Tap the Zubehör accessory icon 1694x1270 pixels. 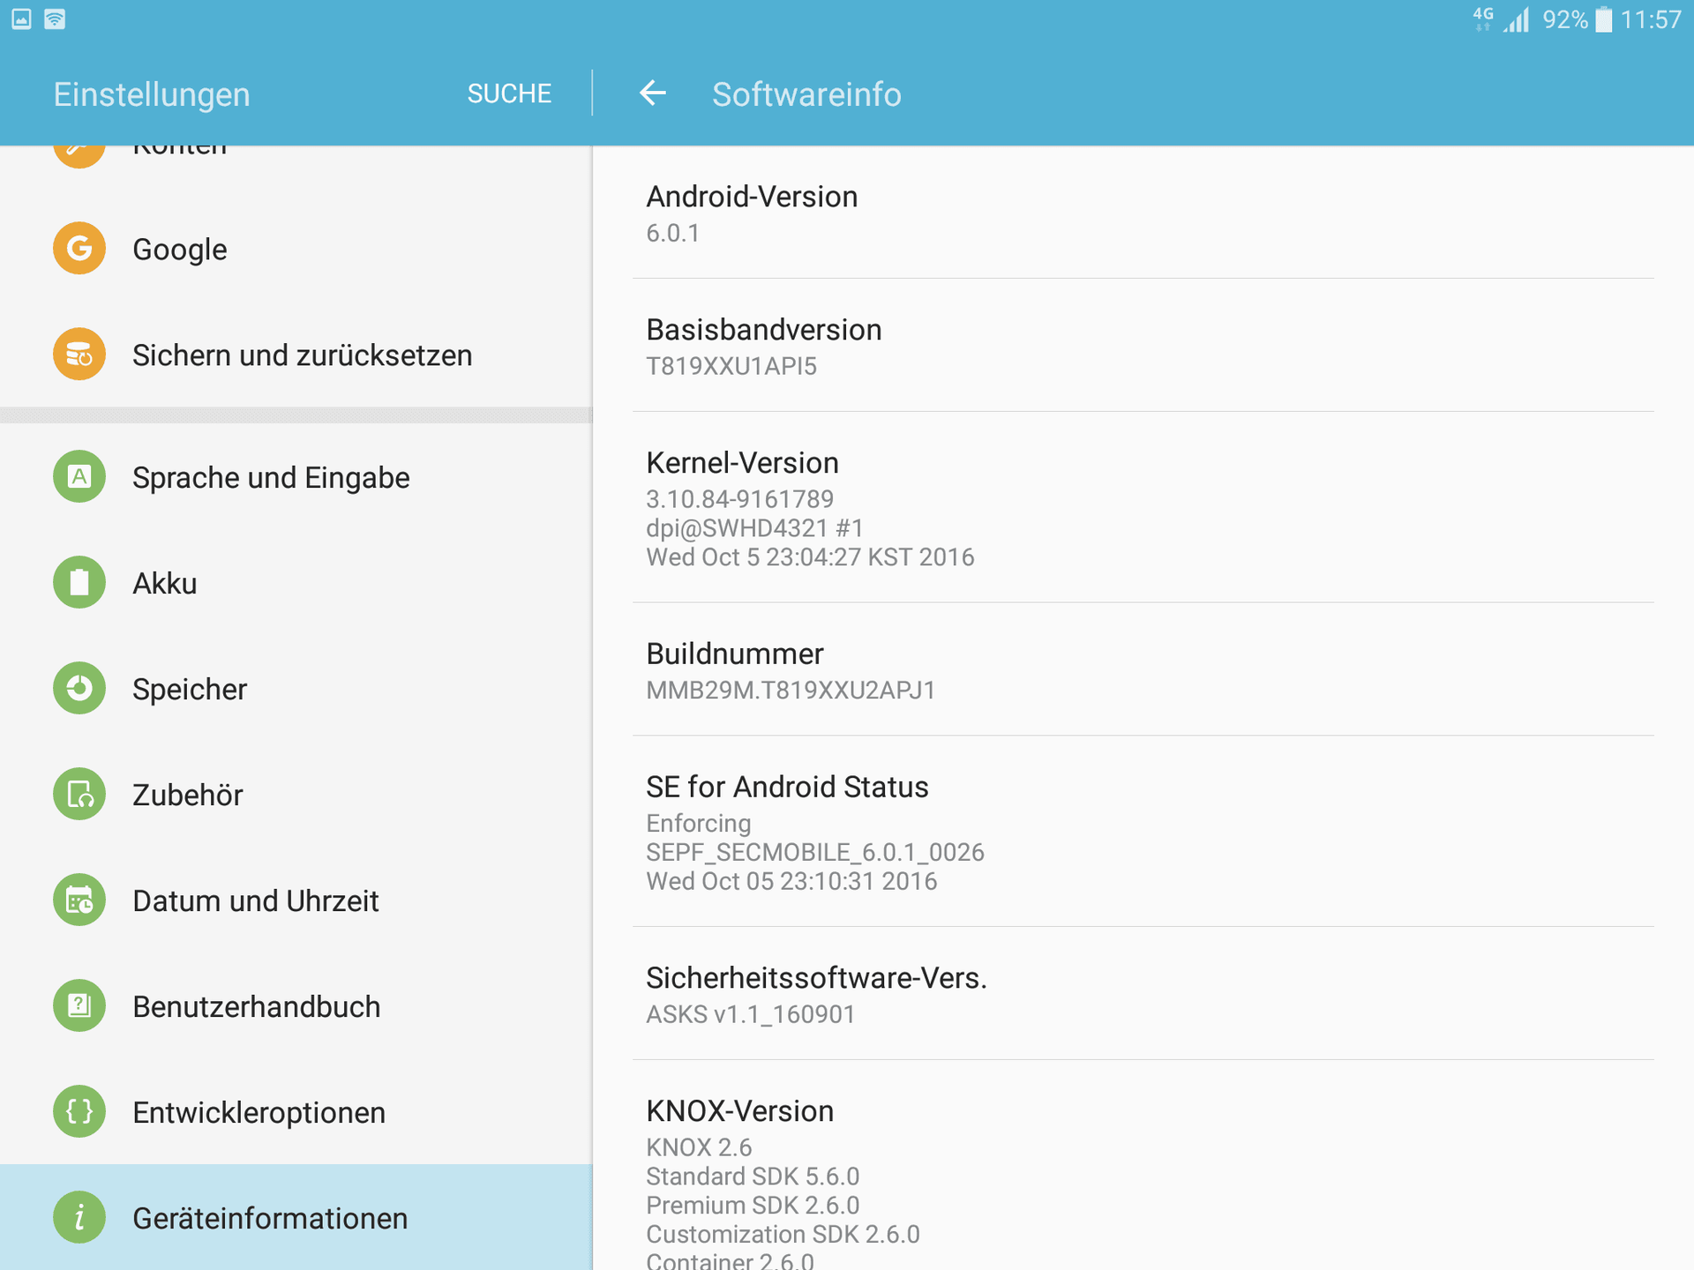(x=79, y=795)
